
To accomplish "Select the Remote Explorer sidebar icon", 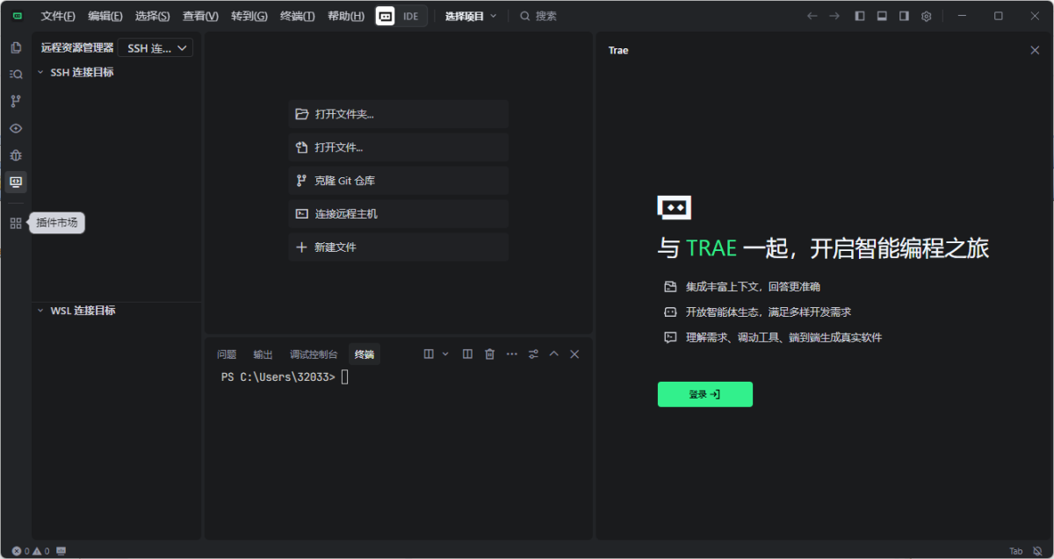I will pos(15,182).
